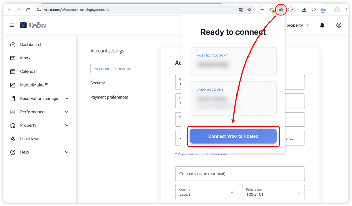Open the user profile icon
Viewport: 352px width, 206px height.
(339, 25)
